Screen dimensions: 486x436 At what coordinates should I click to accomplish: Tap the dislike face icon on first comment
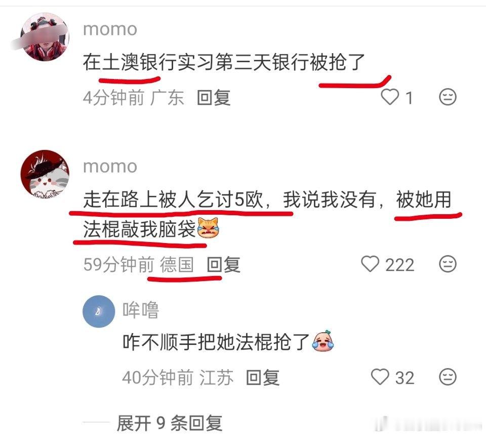[x=448, y=97]
